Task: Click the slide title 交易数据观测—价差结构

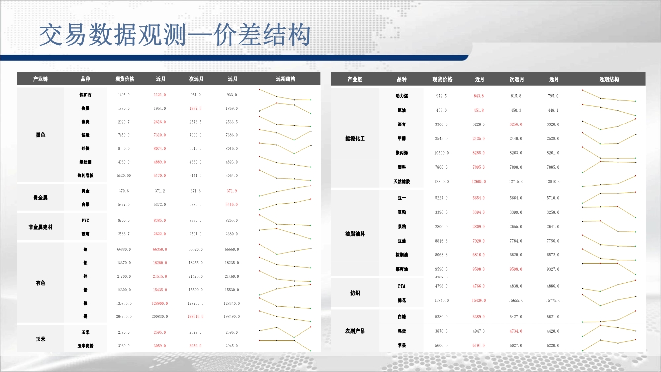Action: 175,35
